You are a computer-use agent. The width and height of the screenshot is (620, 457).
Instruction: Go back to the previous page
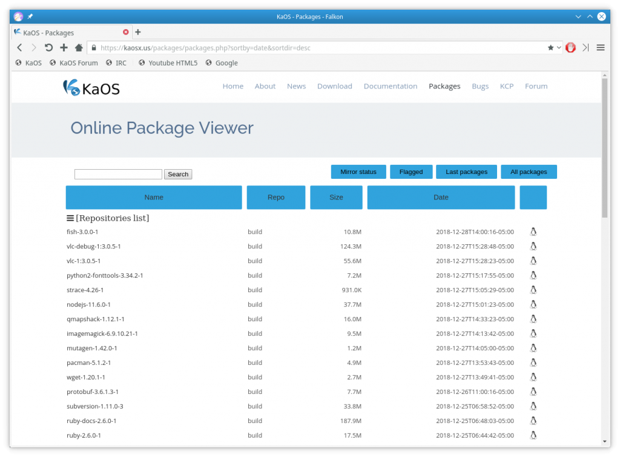pos(19,48)
